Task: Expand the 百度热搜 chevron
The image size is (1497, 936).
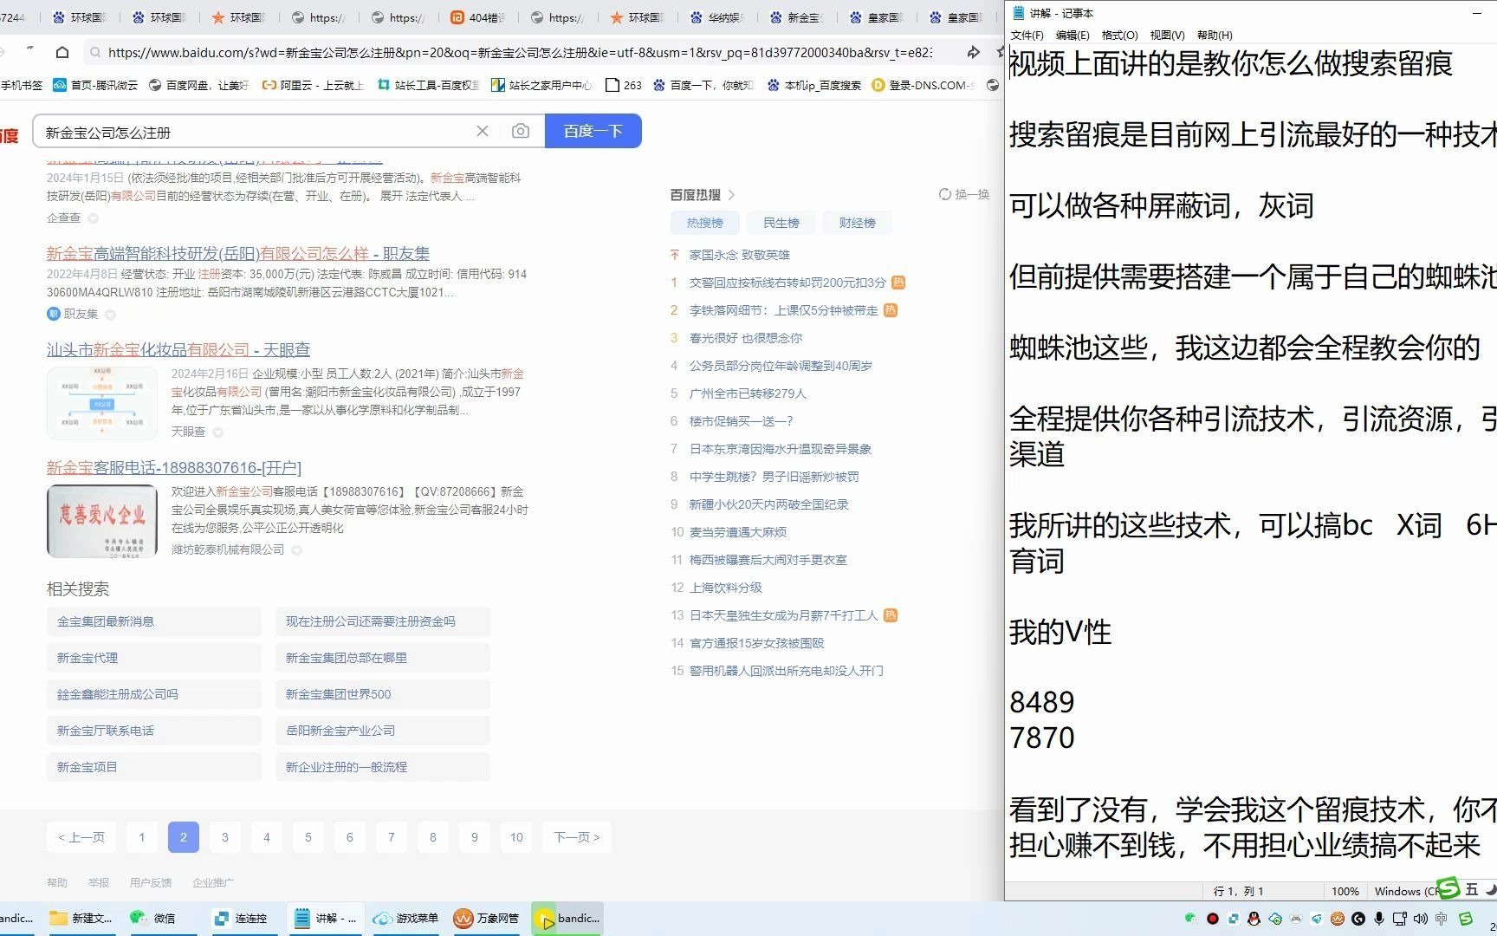Action: (x=731, y=194)
